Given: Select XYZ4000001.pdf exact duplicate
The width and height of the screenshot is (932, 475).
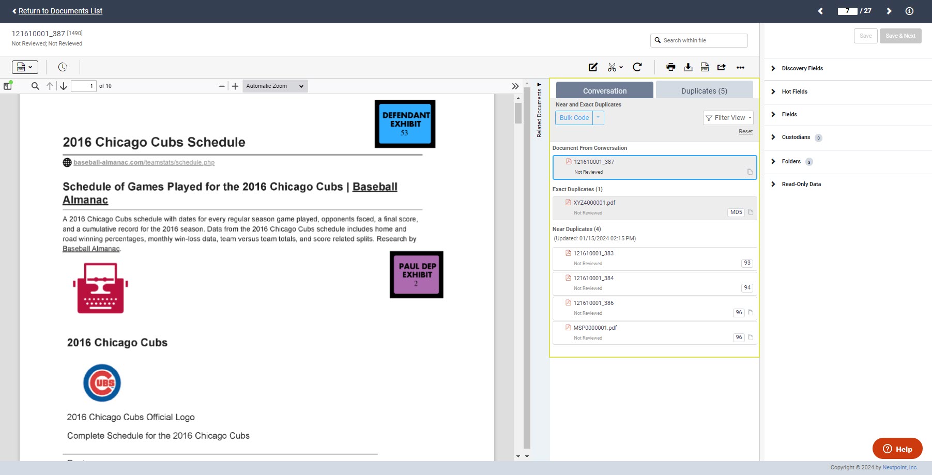Looking at the screenshot, I should click(x=654, y=208).
